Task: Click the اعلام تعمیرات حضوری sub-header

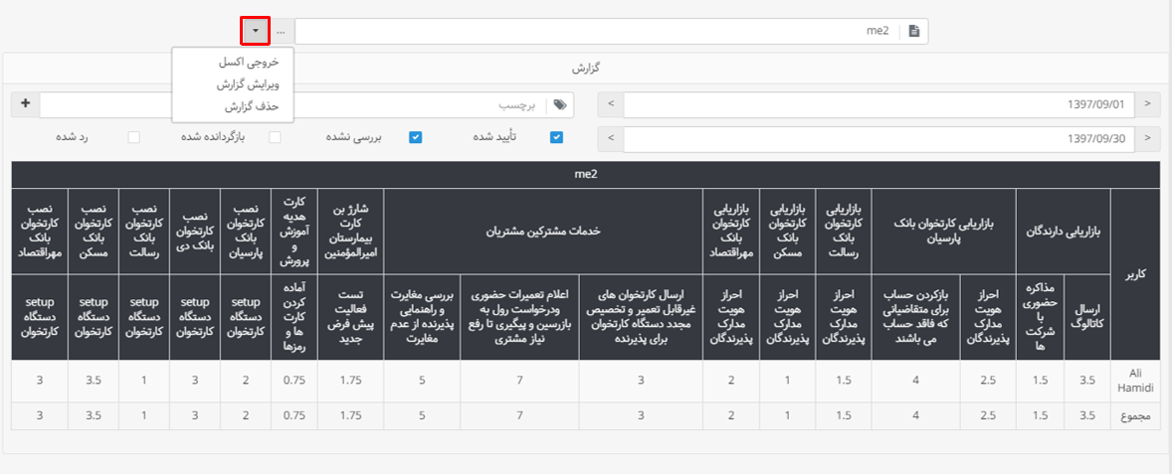Action: tap(519, 317)
